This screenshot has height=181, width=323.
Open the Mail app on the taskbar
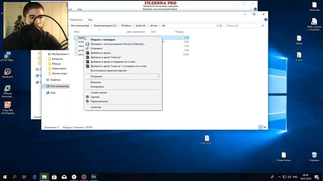[64, 176]
